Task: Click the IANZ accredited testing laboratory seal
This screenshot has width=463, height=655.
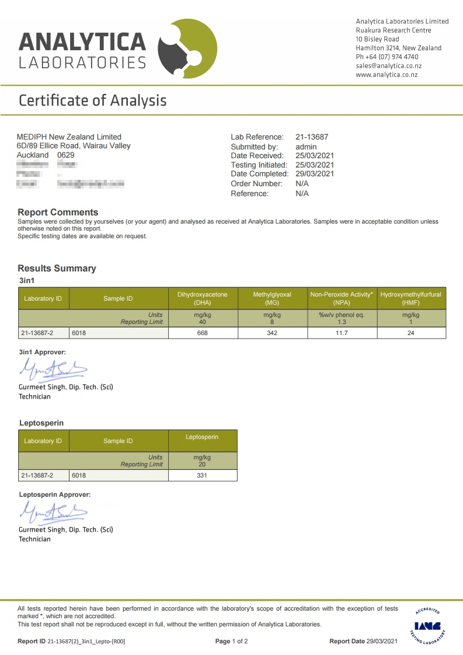Action: [x=427, y=625]
